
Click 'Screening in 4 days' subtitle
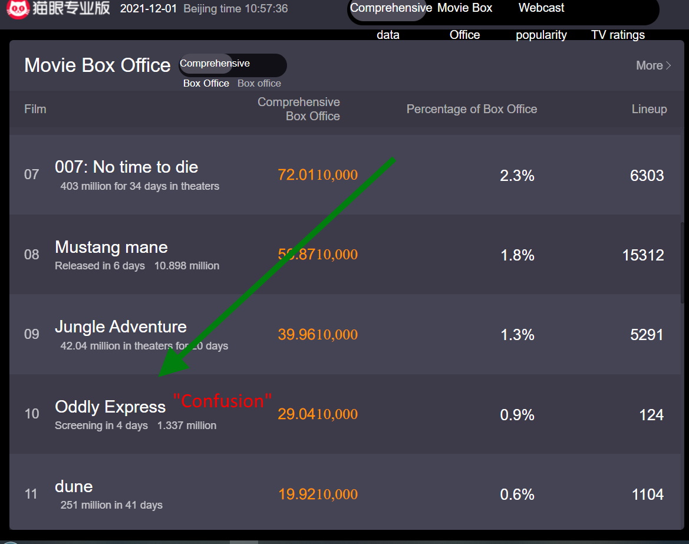[101, 426]
